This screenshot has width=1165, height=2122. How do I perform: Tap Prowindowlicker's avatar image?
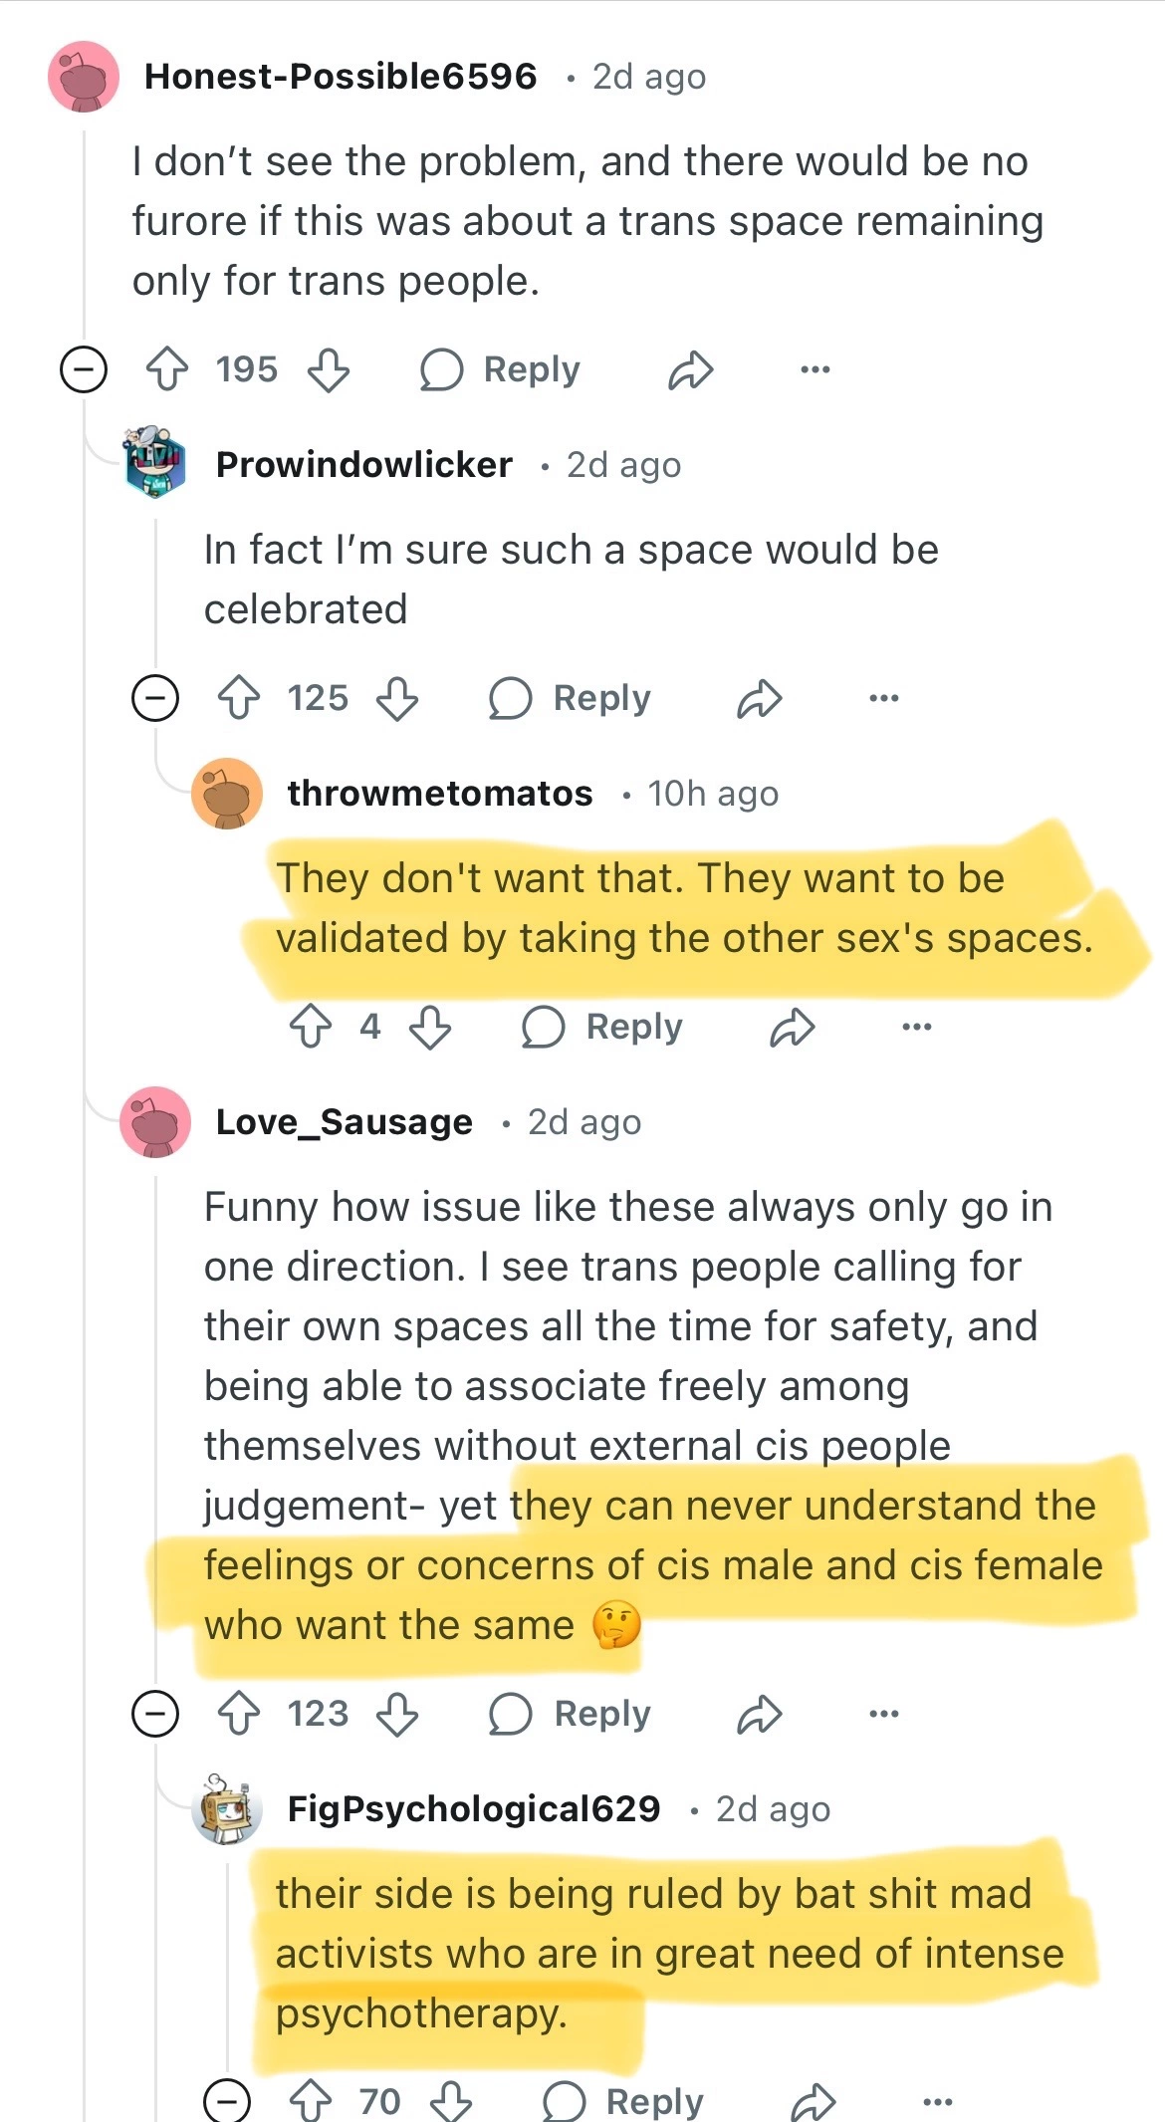(155, 463)
